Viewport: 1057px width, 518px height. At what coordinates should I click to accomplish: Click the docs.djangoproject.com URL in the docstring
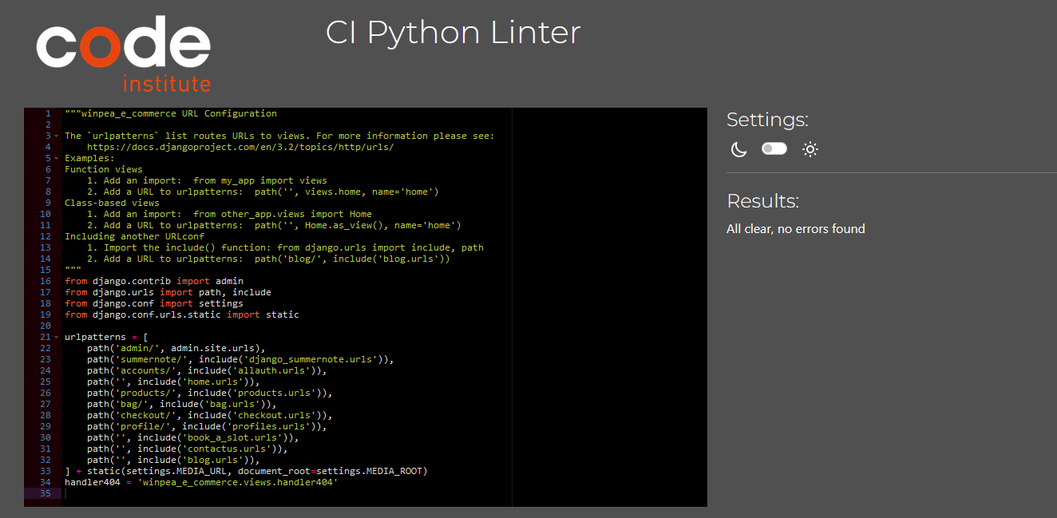pos(240,147)
